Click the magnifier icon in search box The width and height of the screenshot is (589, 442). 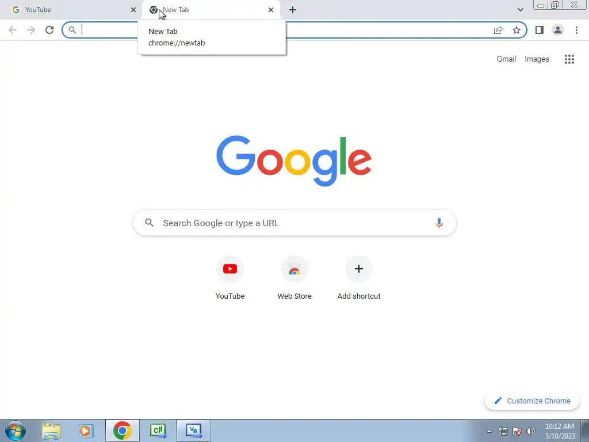149,223
